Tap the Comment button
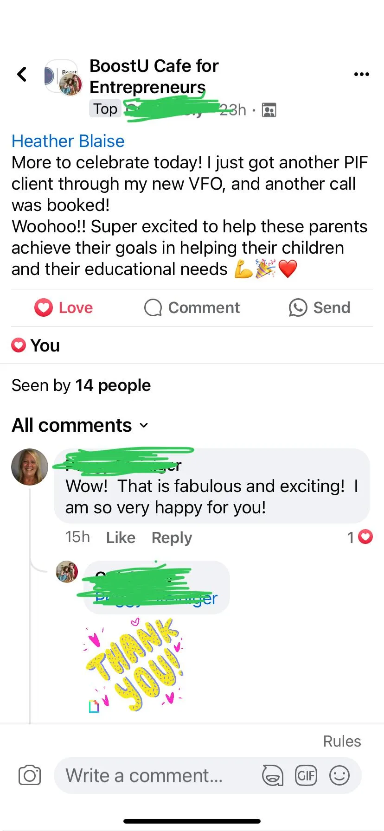This screenshot has width=384, height=831. pyautogui.click(x=192, y=307)
